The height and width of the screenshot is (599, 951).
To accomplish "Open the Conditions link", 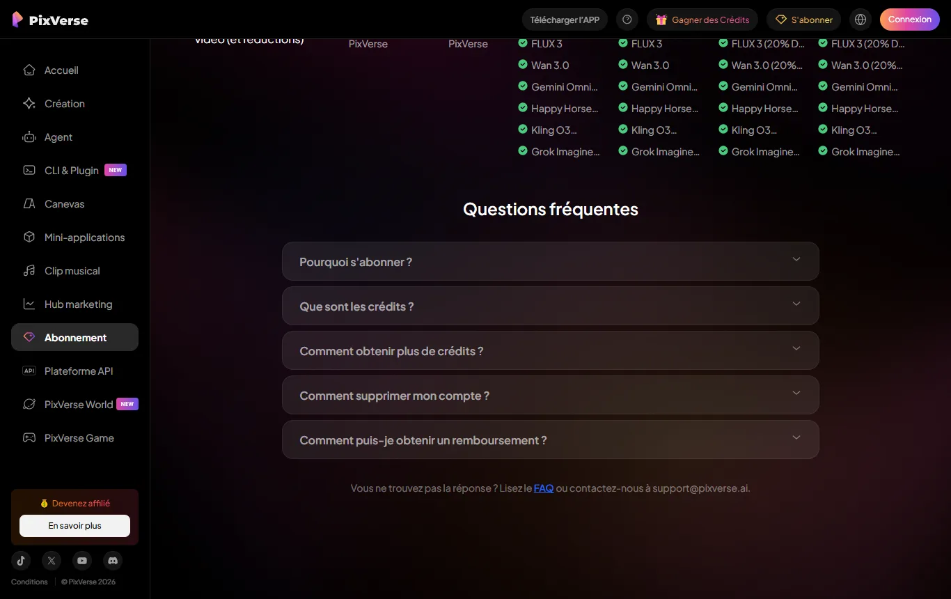I will 29,582.
